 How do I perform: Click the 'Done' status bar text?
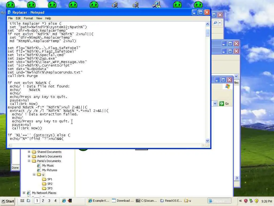15,168
